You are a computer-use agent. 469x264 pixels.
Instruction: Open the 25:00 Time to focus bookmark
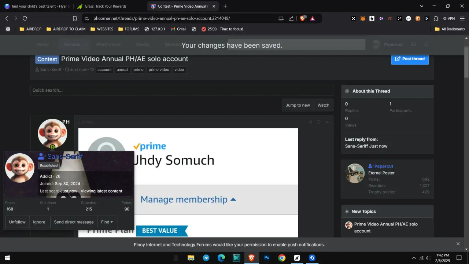[222, 29]
